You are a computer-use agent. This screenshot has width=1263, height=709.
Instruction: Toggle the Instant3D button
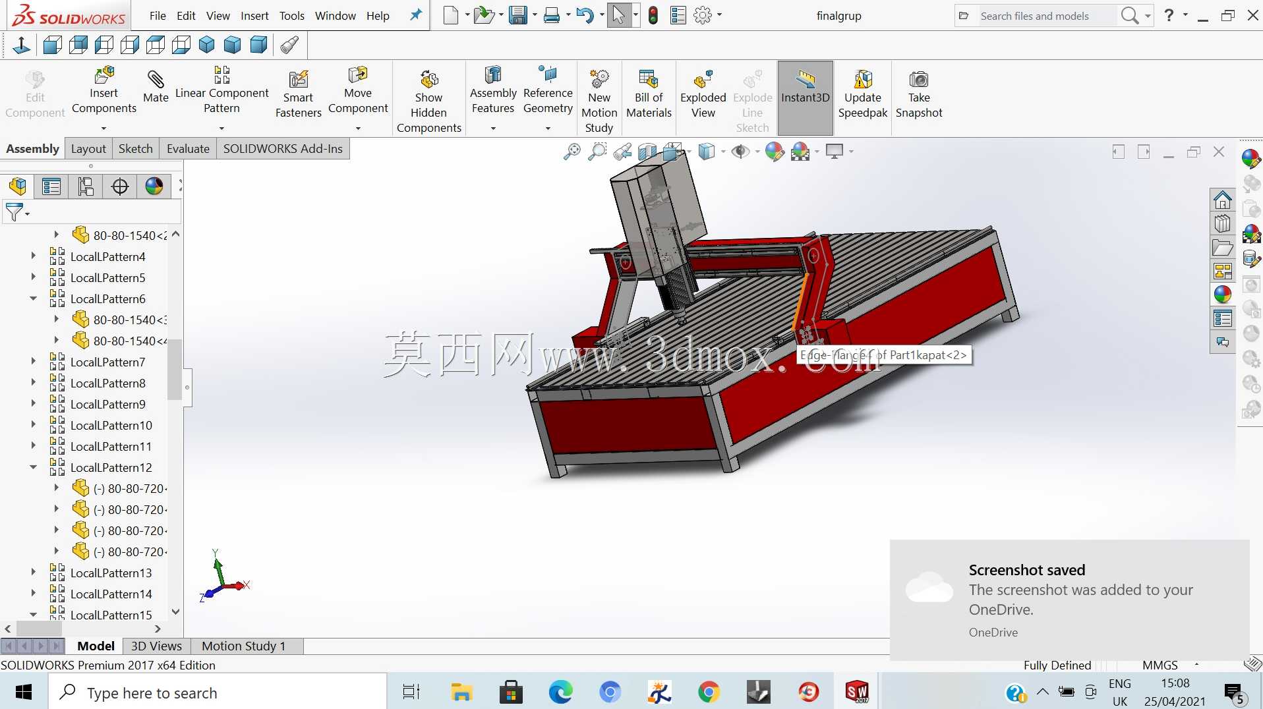pos(806,98)
